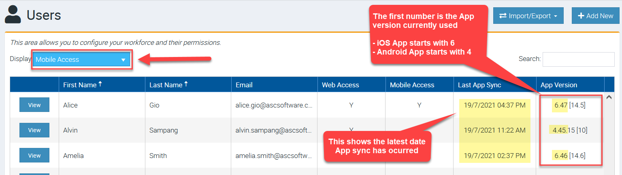
Task: Sort by Last App Sync column
Action: pyautogui.click(x=479, y=85)
